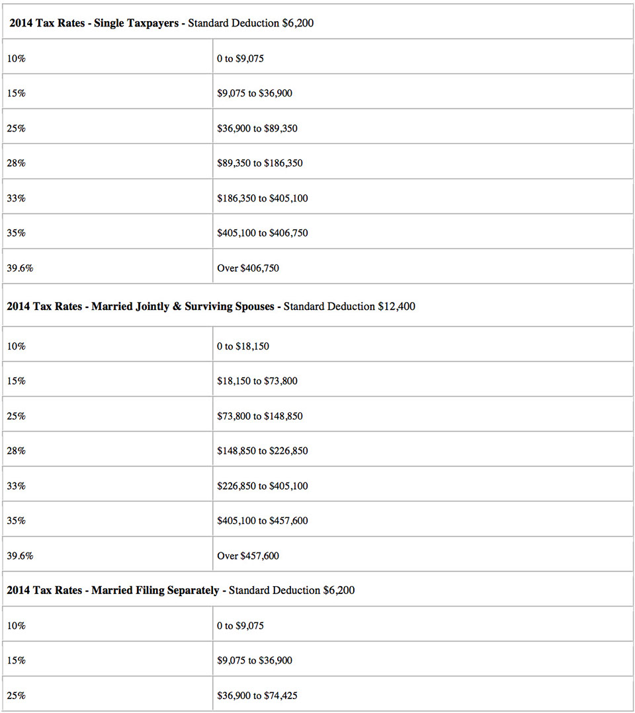Select the Over $406,750 cell
The image size is (635, 713).
tap(248, 268)
